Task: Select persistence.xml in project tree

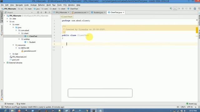Action: pos(30,51)
